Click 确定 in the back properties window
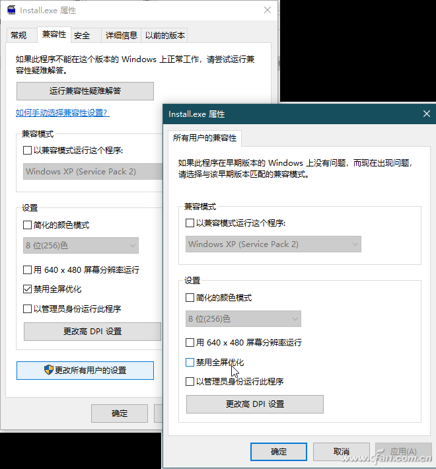The image size is (436, 469). tap(120, 414)
